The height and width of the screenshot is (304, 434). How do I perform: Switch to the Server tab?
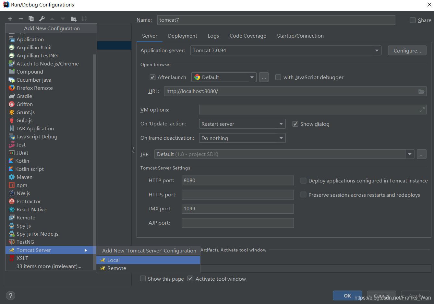pos(150,36)
